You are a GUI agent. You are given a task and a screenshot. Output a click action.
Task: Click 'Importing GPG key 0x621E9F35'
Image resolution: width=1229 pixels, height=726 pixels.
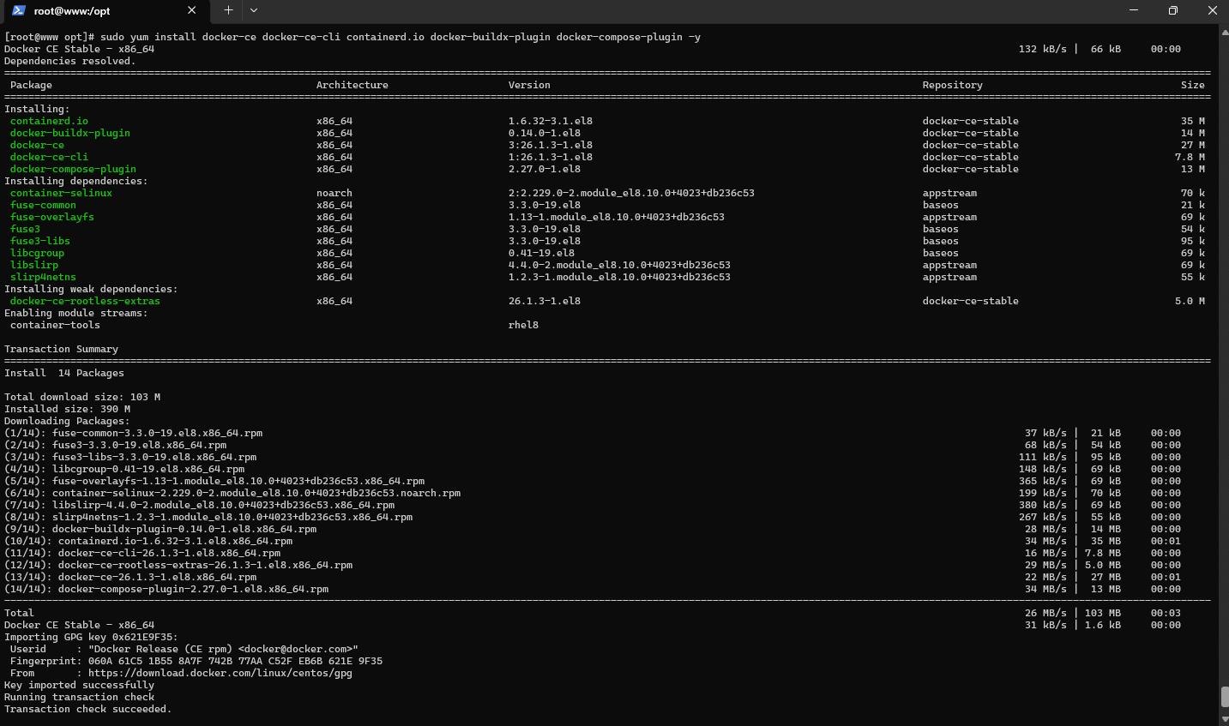pyautogui.click(x=91, y=637)
